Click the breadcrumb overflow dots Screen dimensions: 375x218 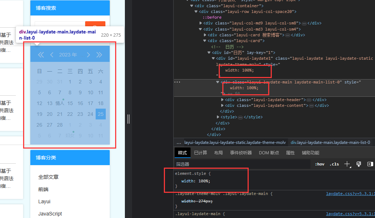tap(179, 143)
